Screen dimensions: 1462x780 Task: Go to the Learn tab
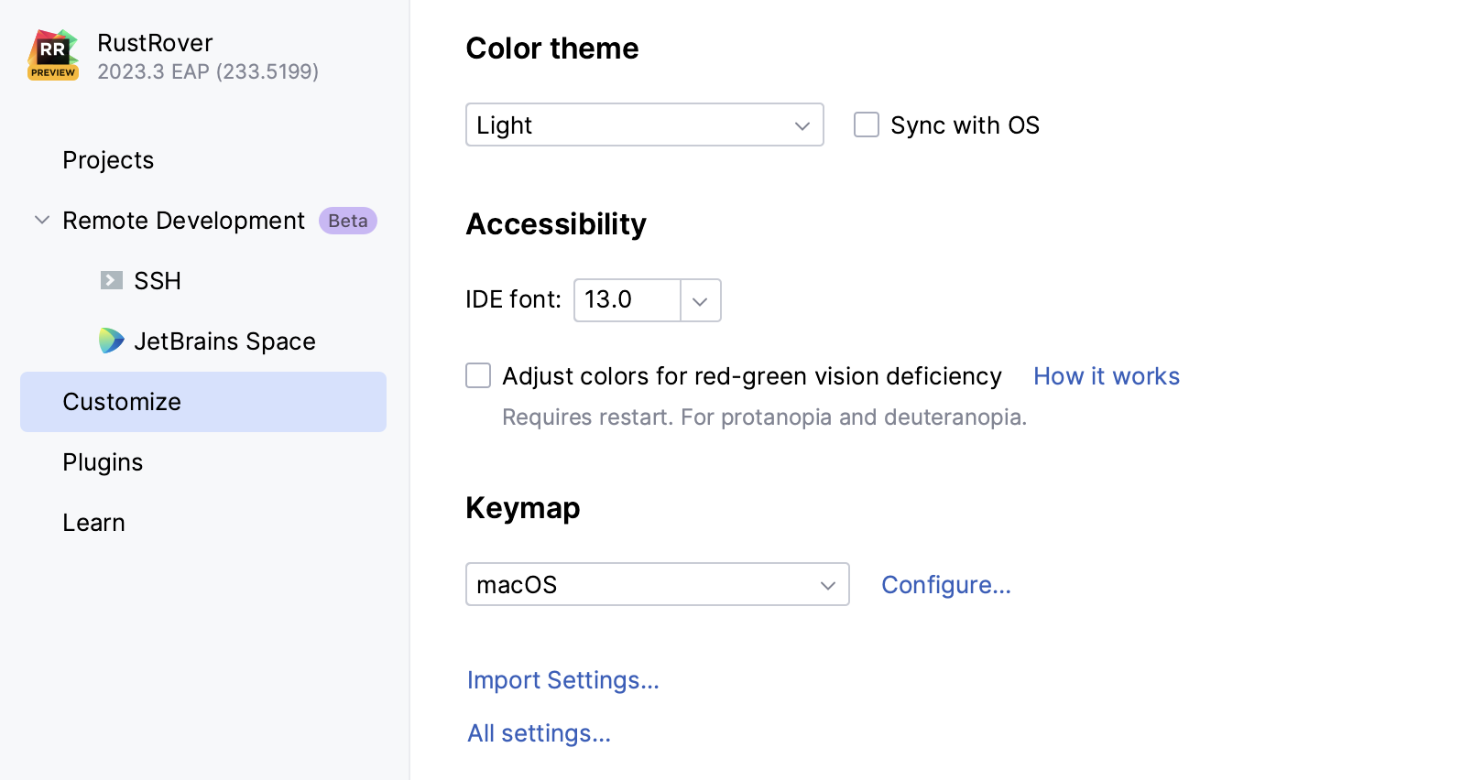93,523
